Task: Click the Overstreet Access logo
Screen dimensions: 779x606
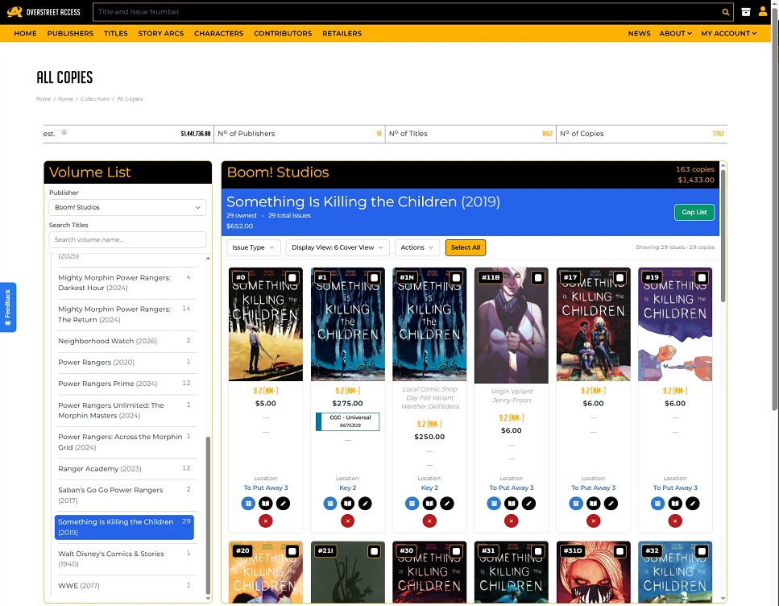Action: click(44, 12)
